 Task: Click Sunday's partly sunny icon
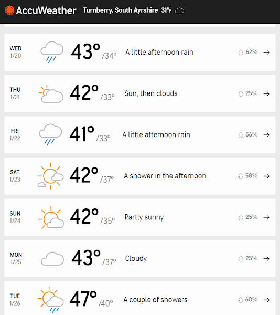pos(51,217)
